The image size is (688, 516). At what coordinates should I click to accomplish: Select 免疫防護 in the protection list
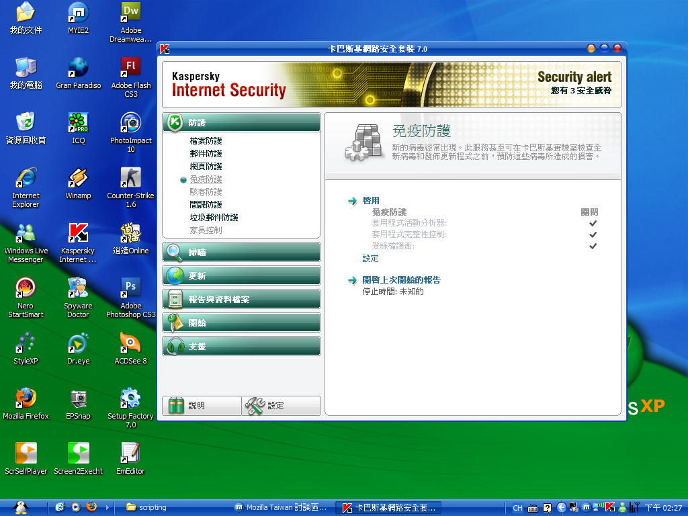point(206,179)
